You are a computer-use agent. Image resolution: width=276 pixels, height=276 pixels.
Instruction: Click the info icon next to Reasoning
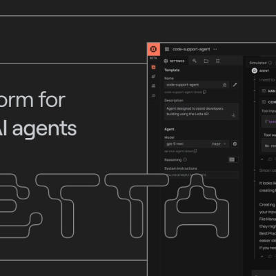[185, 159]
